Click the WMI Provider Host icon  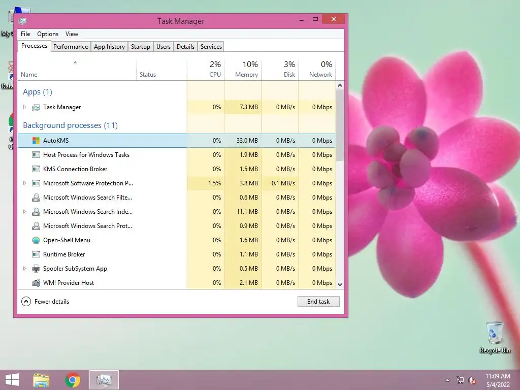coord(36,283)
